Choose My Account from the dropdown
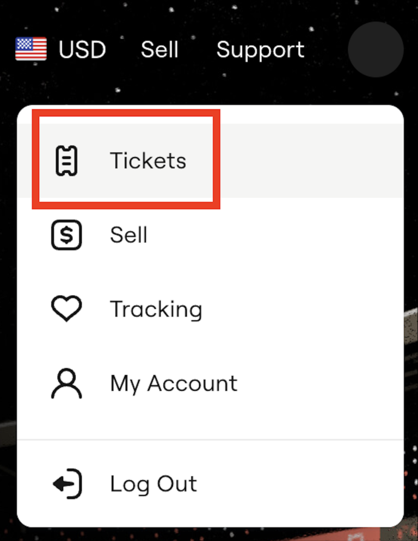Image resolution: width=418 pixels, height=541 pixels. tap(173, 383)
